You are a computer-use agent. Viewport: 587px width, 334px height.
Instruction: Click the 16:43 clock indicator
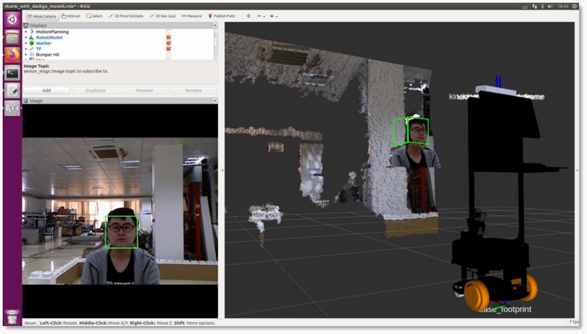click(x=562, y=7)
